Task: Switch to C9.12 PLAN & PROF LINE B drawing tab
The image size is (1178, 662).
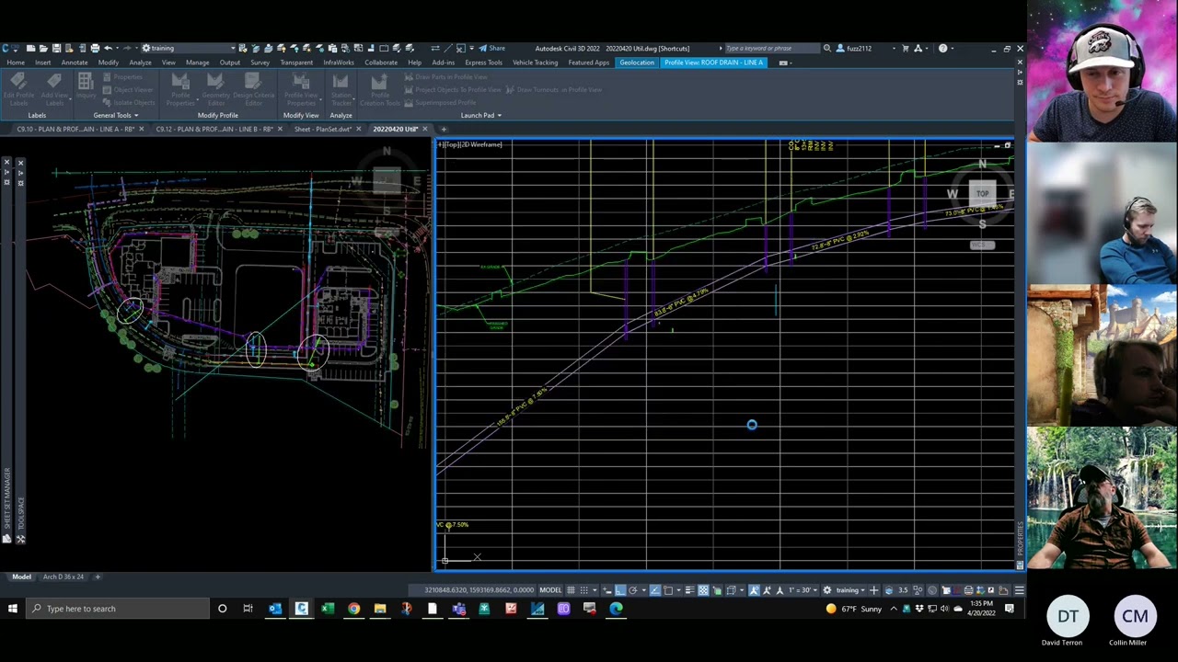Action: point(214,129)
